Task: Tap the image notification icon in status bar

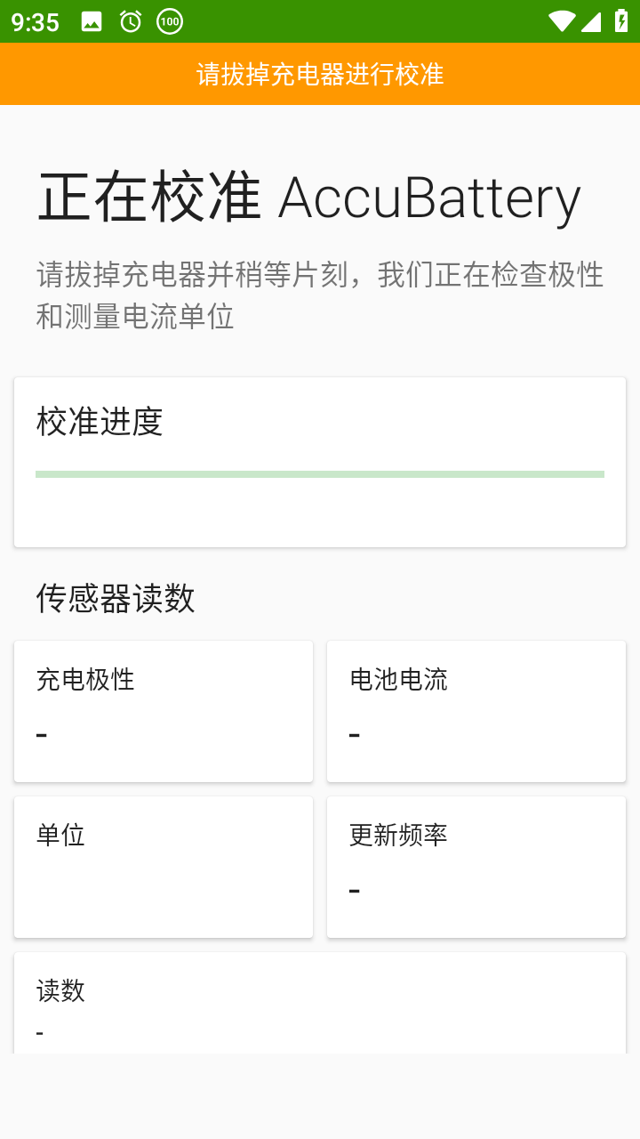Action: pyautogui.click(x=92, y=21)
